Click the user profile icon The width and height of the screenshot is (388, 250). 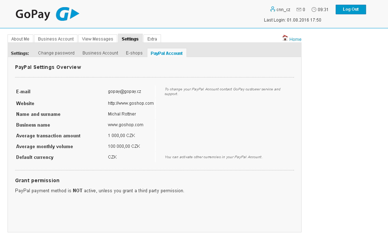[273, 9]
